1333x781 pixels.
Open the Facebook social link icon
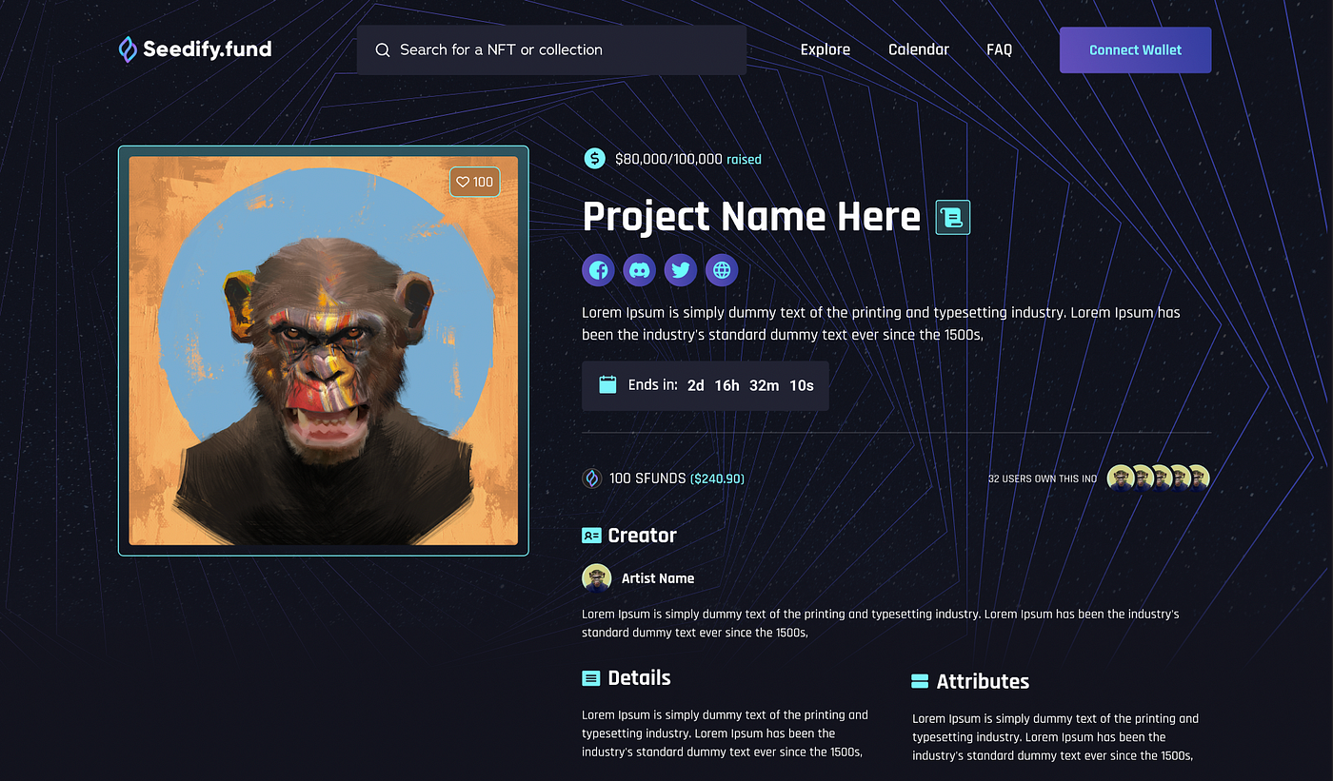pos(598,270)
